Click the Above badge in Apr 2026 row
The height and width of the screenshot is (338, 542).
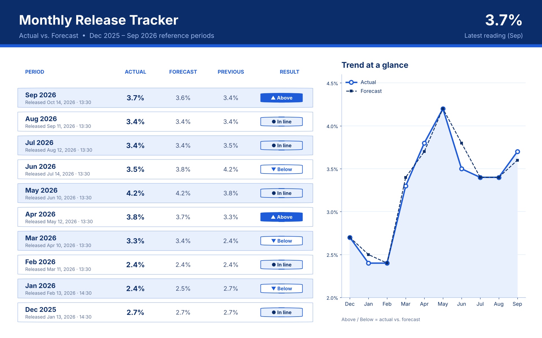[x=281, y=217]
